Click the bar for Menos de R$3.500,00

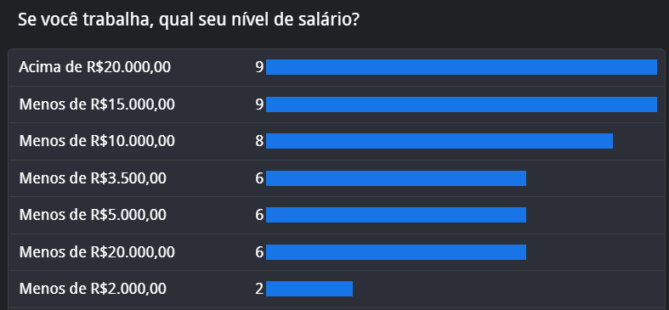pos(396,178)
